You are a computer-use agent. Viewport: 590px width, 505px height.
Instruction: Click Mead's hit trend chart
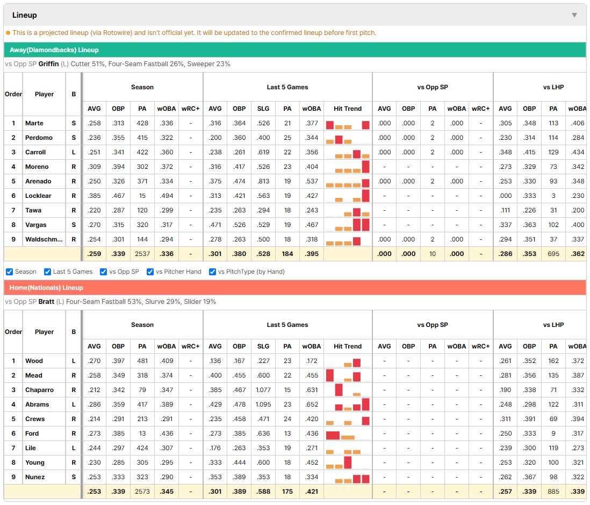[348, 376]
